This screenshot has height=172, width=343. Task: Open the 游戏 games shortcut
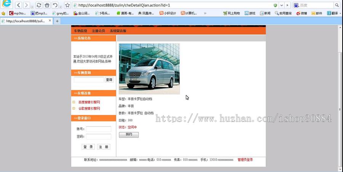(x=250, y=13)
